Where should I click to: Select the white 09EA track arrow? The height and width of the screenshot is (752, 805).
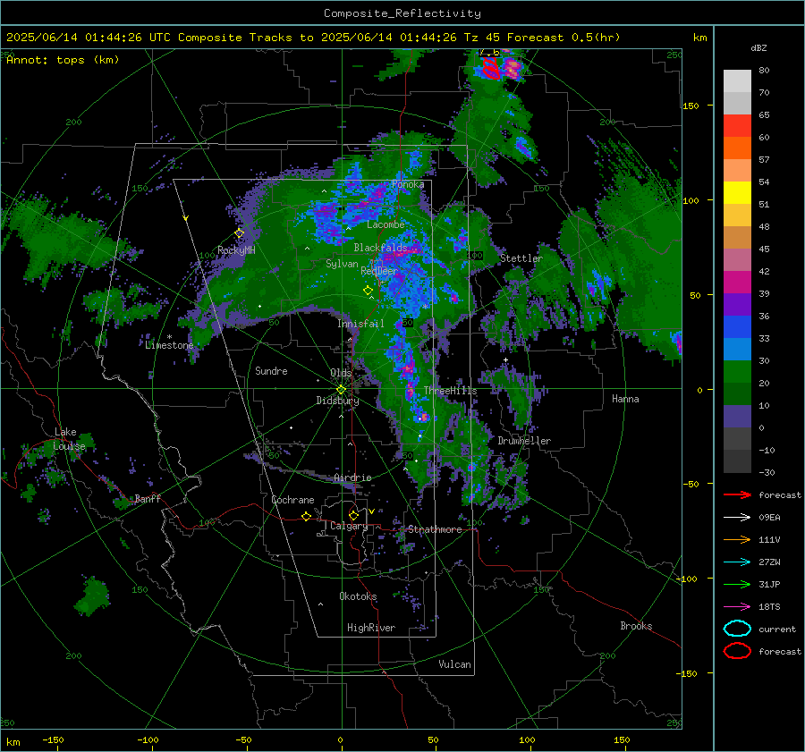point(737,517)
